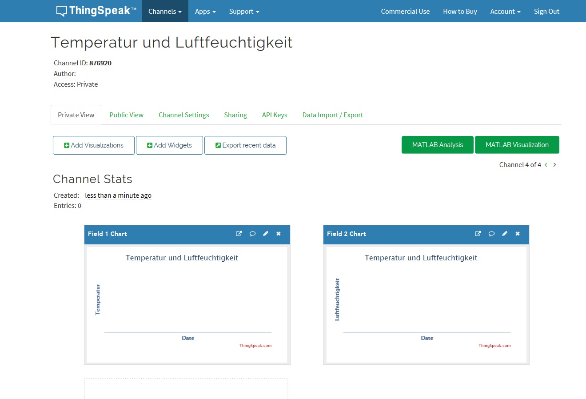586x399 pixels.
Task: Open the API Keys tab
Action: (275, 115)
